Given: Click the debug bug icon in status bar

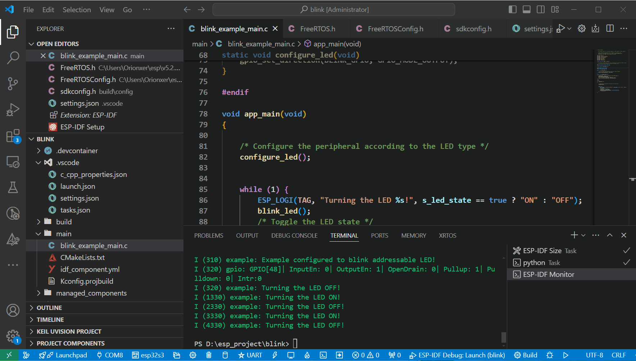Looking at the screenshot, I should click(550, 355).
